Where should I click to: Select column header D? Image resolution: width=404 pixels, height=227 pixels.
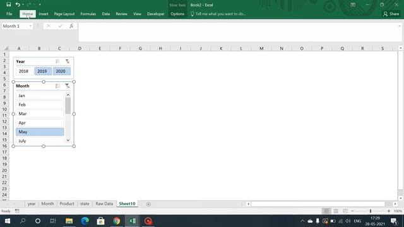(x=80, y=49)
